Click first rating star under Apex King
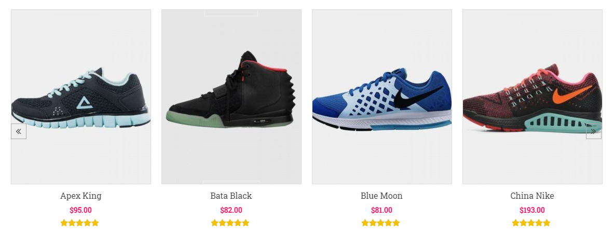 [x=64, y=223]
